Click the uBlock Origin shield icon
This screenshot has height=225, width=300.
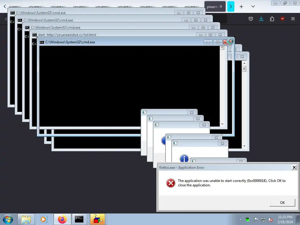tap(282, 19)
